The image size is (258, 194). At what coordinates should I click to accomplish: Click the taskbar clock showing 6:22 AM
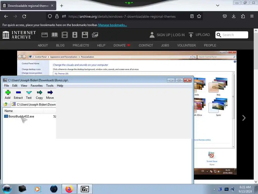(x=245, y=189)
